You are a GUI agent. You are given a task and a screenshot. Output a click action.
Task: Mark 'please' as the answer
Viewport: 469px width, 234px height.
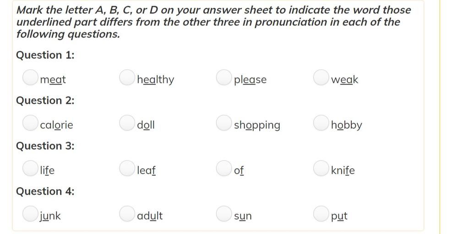224,78
